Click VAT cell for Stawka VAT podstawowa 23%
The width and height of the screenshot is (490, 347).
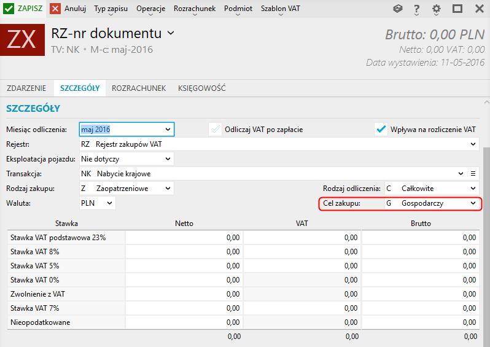(x=302, y=238)
